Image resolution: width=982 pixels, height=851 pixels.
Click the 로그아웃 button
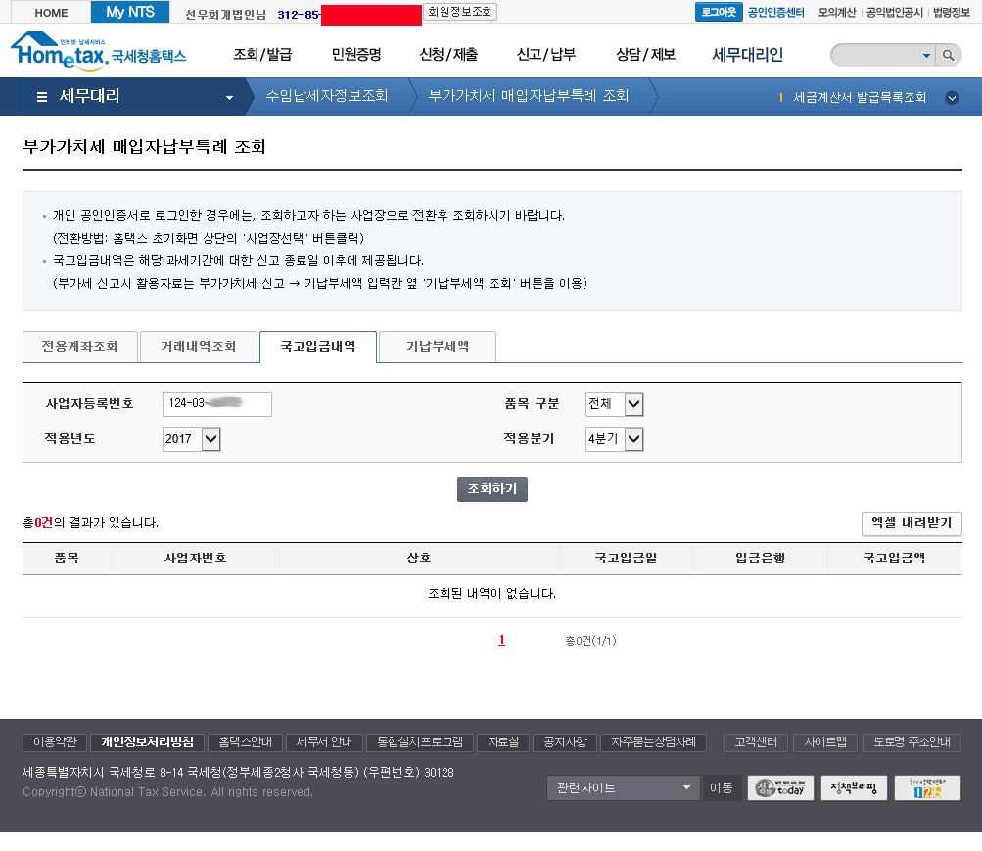click(718, 13)
